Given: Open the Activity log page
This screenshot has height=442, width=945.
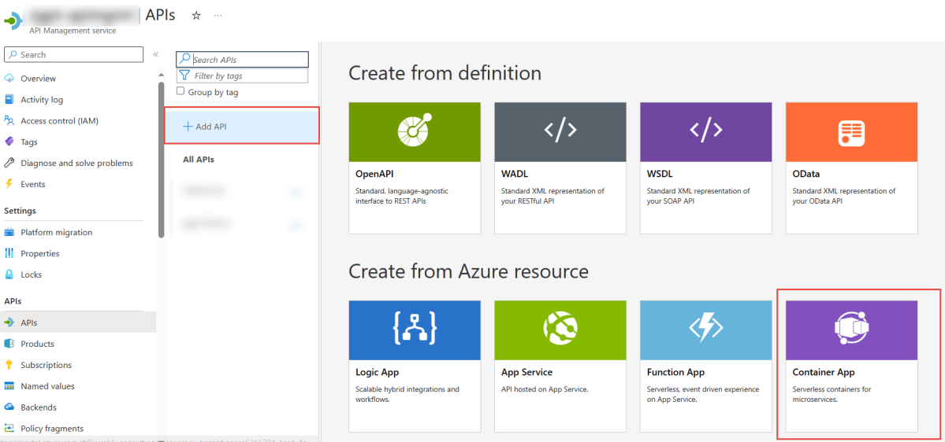Looking at the screenshot, I should (x=42, y=100).
